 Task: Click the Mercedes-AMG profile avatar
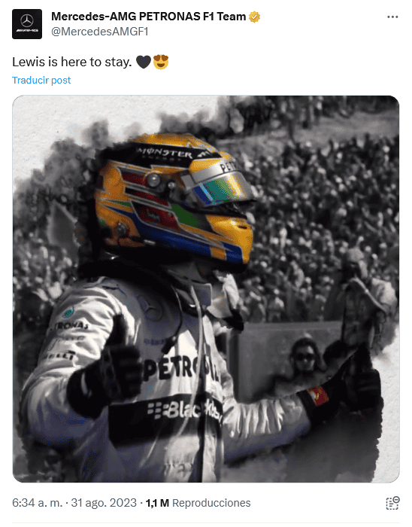pos(27,24)
